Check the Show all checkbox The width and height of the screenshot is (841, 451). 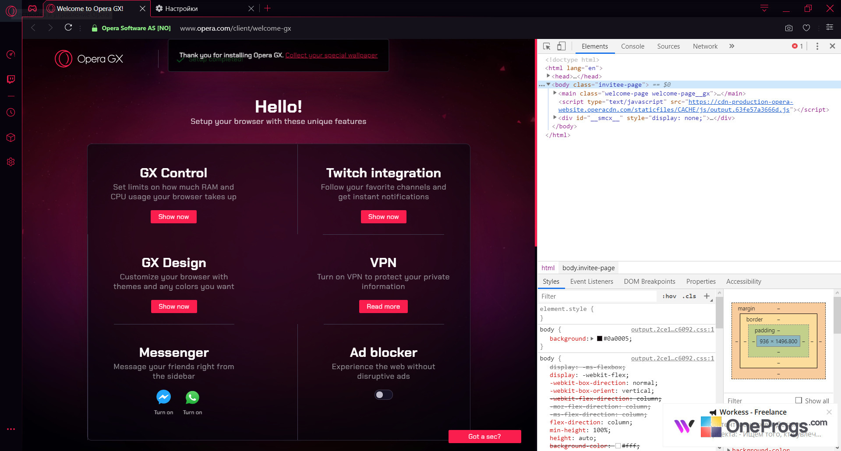(799, 400)
